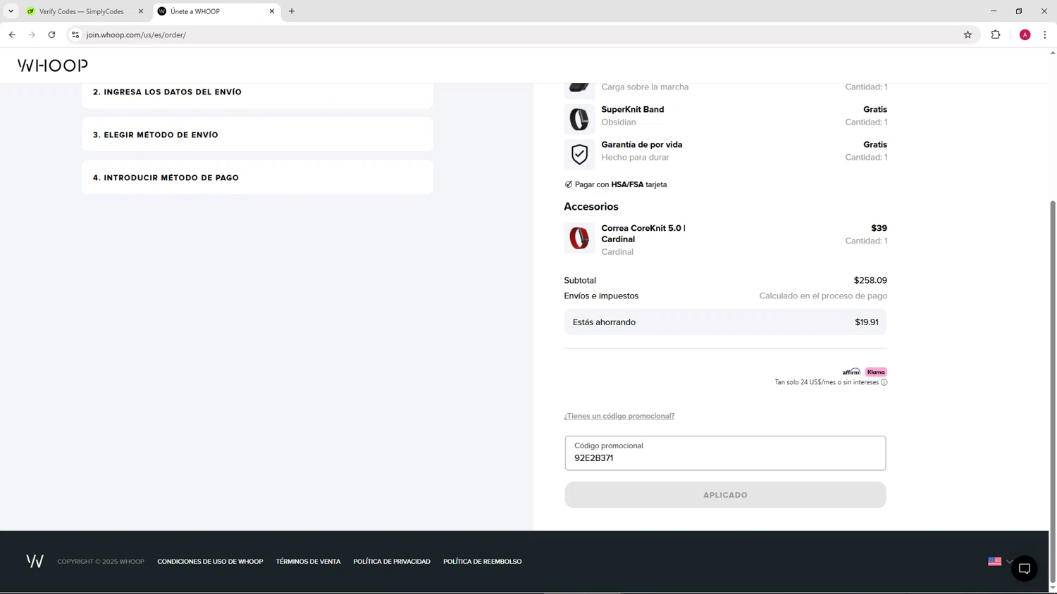Bookmark this page with star icon
Image resolution: width=1057 pixels, height=594 pixels.
click(x=968, y=34)
